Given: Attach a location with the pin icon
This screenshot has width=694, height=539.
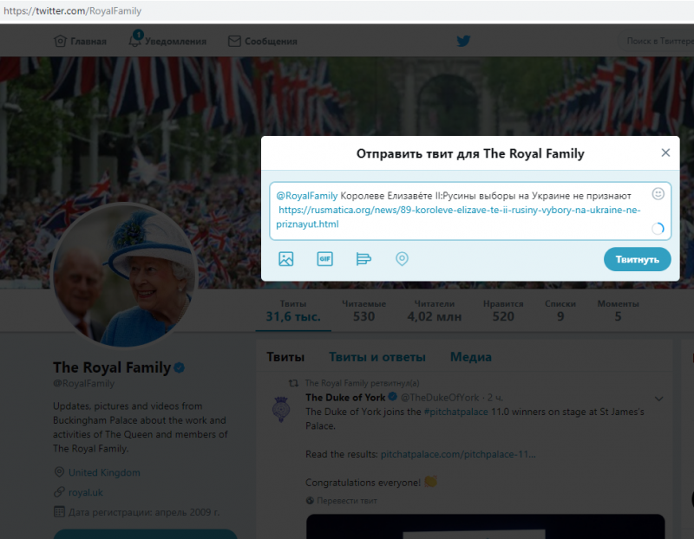Looking at the screenshot, I should (x=402, y=258).
